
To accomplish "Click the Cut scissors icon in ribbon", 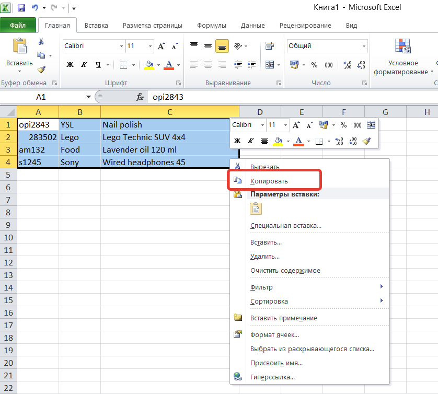I will coord(41,42).
